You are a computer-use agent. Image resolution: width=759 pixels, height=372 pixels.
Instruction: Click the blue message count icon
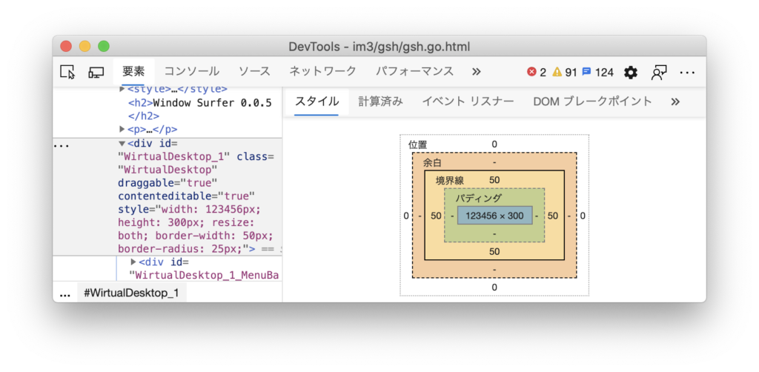586,72
